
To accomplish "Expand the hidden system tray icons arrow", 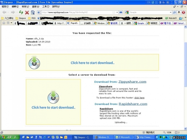I will (157, 137).
